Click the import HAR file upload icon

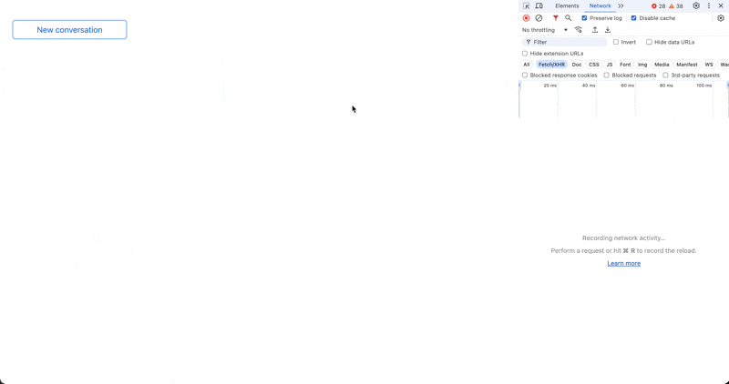point(595,30)
